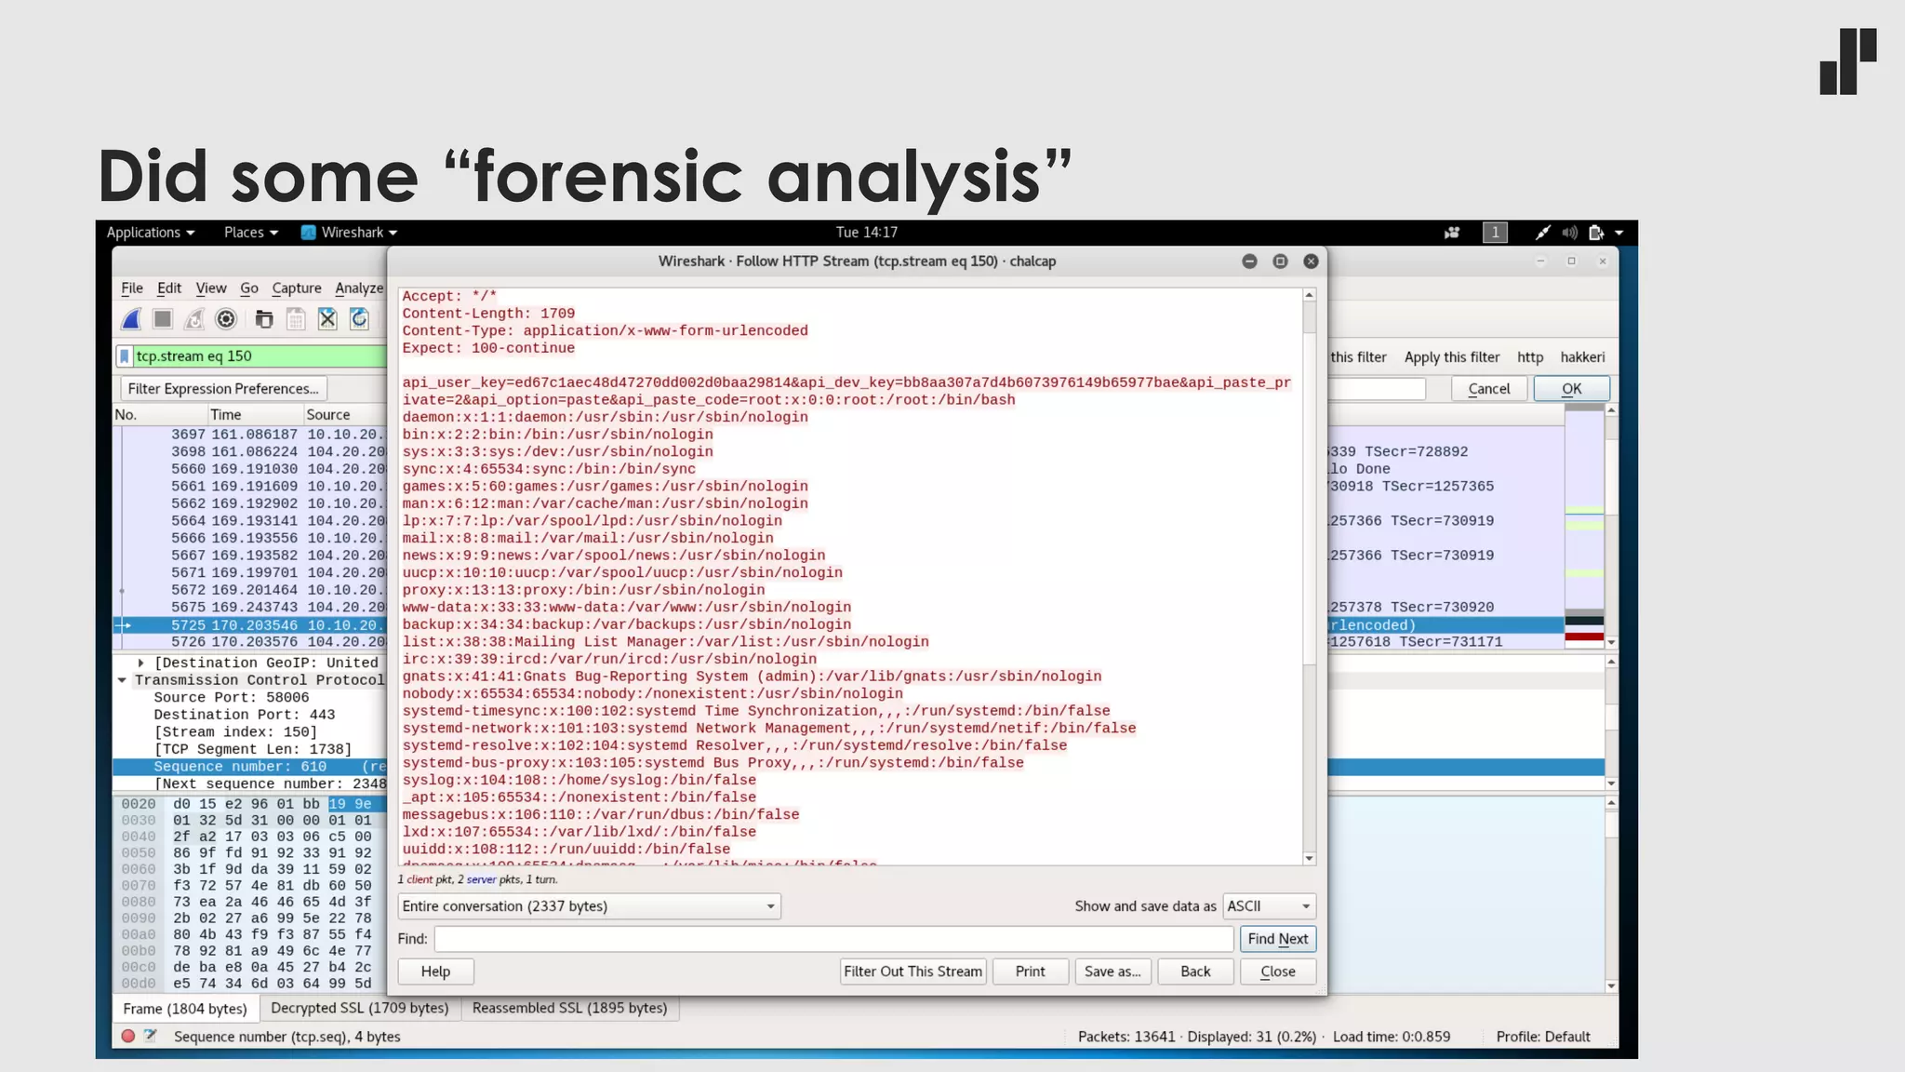Screen dimensions: 1905x1072
Task: Click the Print button
Action: (1030, 971)
